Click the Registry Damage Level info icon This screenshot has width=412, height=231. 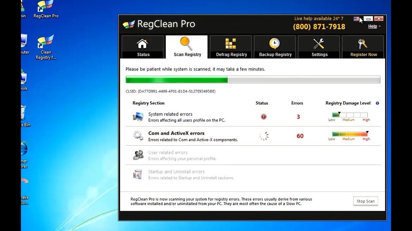(377, 103)
